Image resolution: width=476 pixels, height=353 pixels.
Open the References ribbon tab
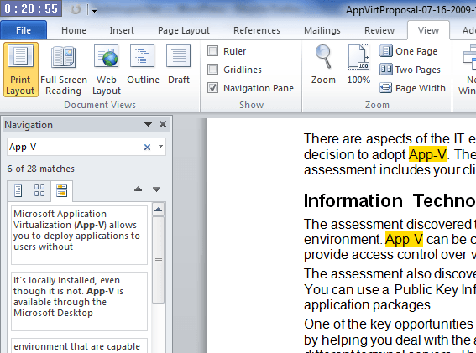click(257, 30)
